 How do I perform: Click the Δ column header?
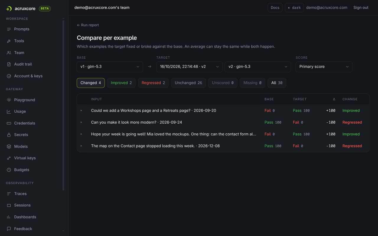pos(334,99)
